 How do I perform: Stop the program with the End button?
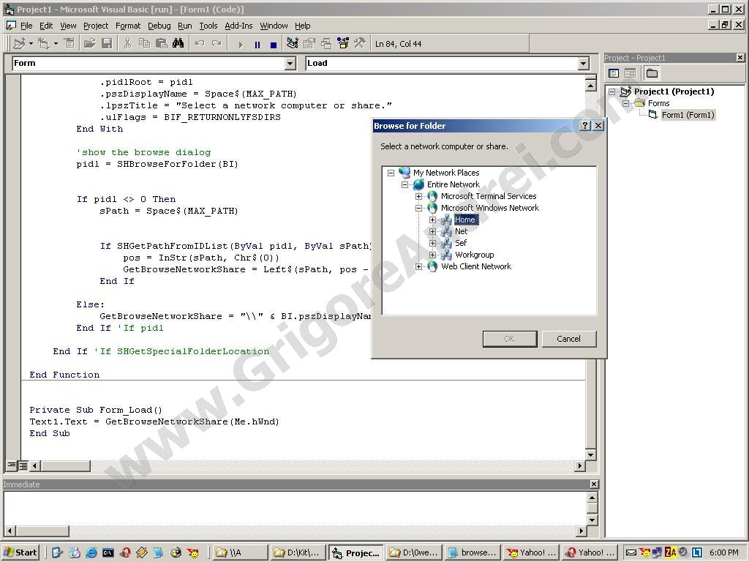click(274, 45)
